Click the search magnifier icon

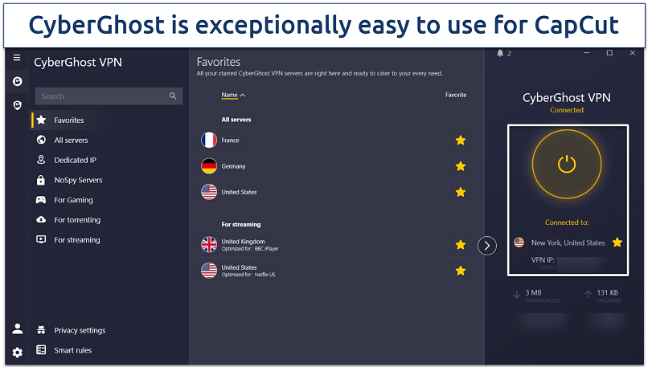point(173,96)
